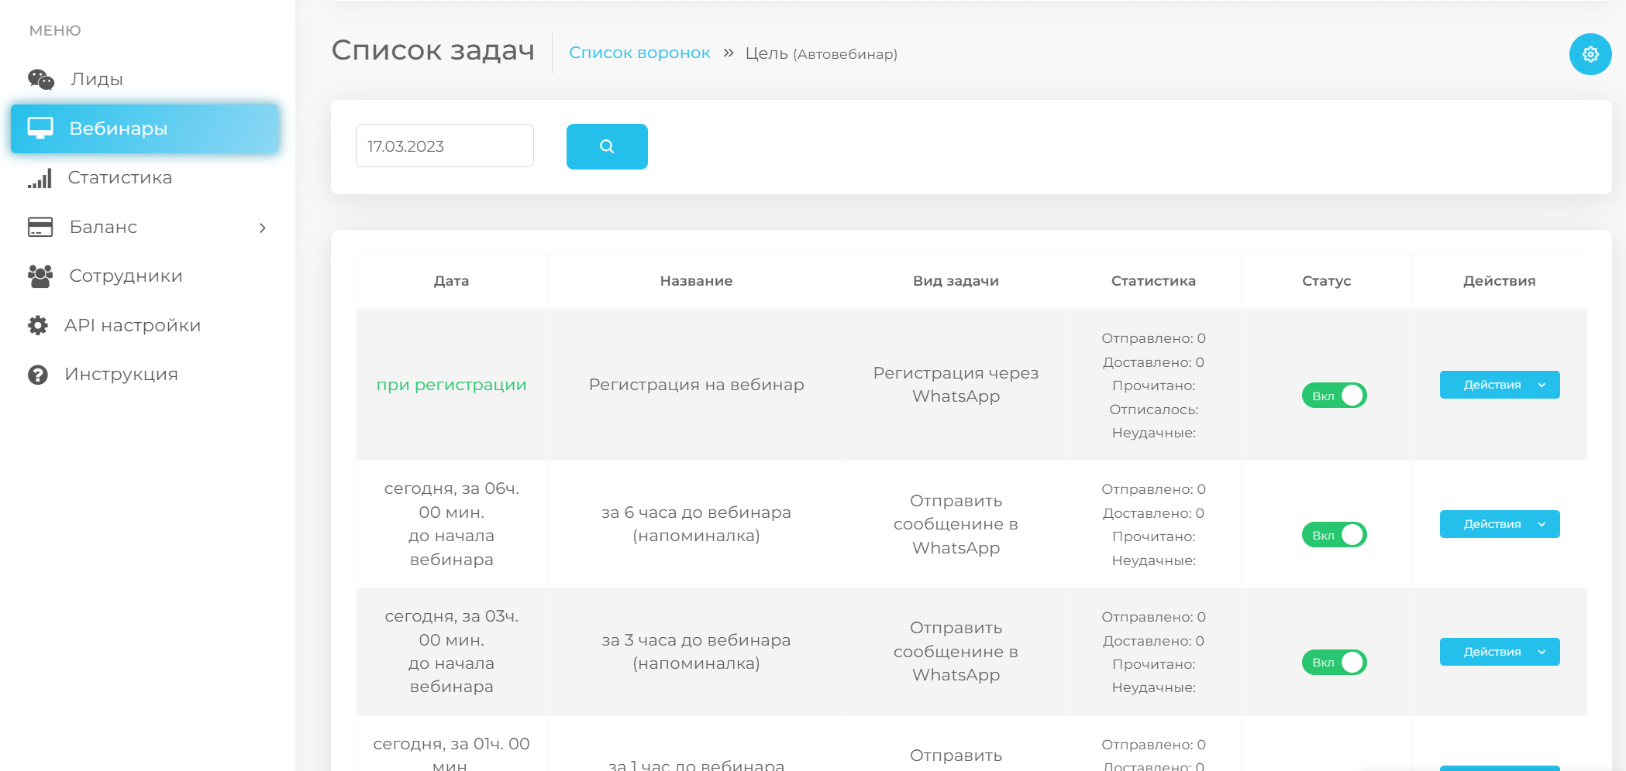Click the API настройки gear icon
Viewport: 1626px width, 771px height.
point(38,325)
